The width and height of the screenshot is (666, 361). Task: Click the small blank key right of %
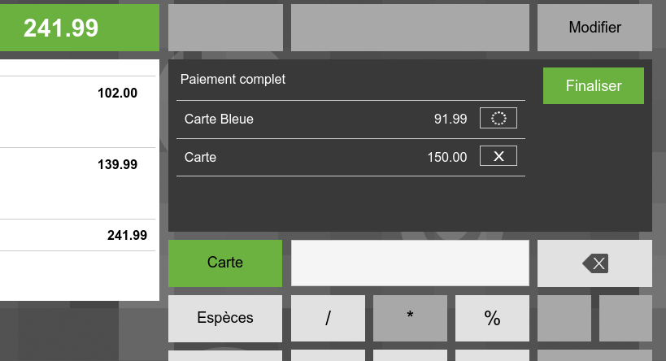click(x=564, y=318)
